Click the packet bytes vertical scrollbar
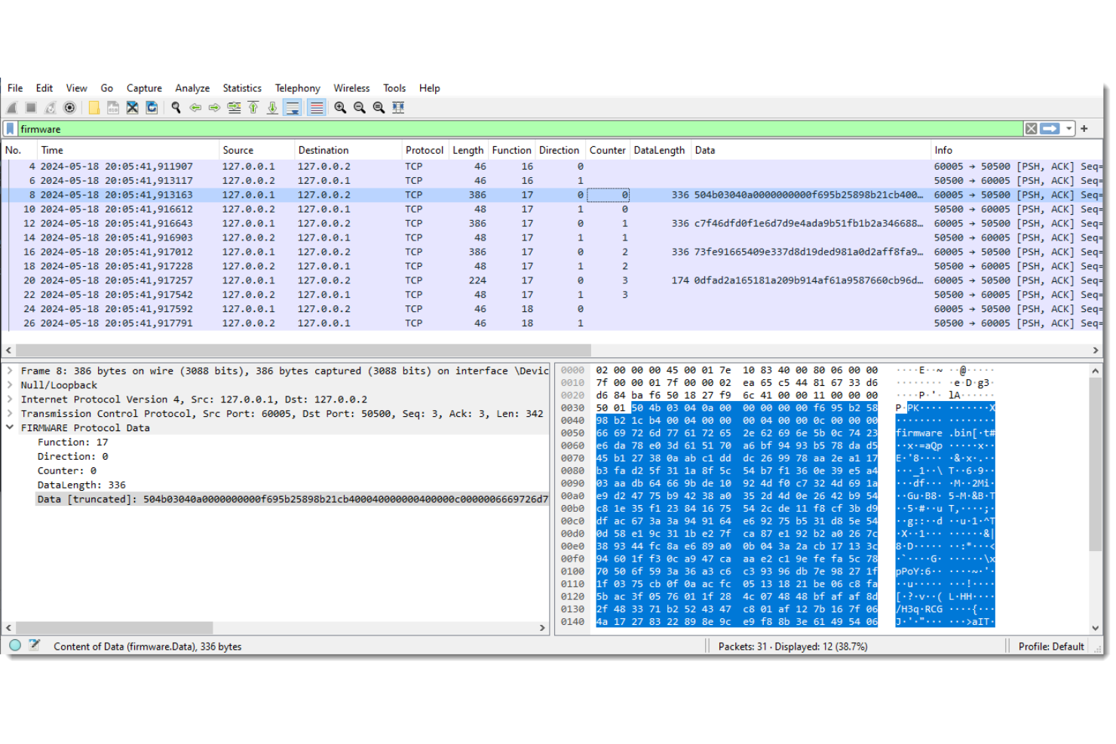The image size is (1116, 744). 1095,464
